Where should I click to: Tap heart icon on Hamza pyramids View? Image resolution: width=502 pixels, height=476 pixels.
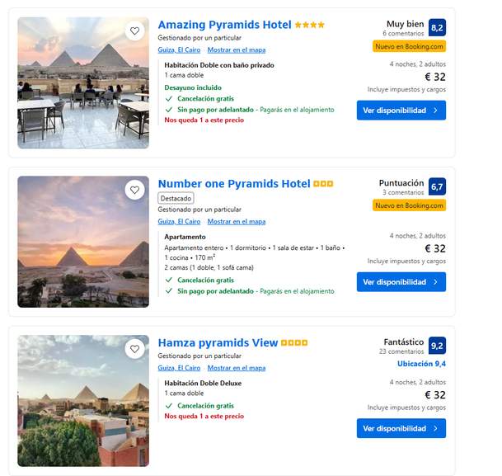134,349
